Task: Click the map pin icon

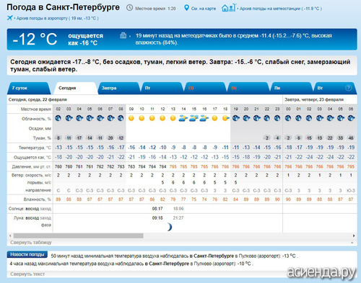Action: tap(186, 8)
